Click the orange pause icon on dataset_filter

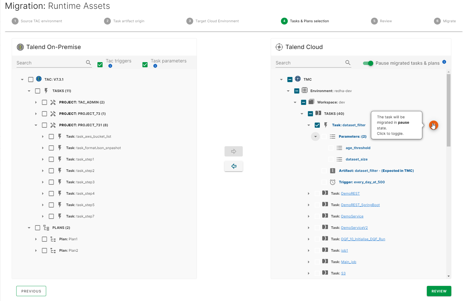[x=433, y=125]
